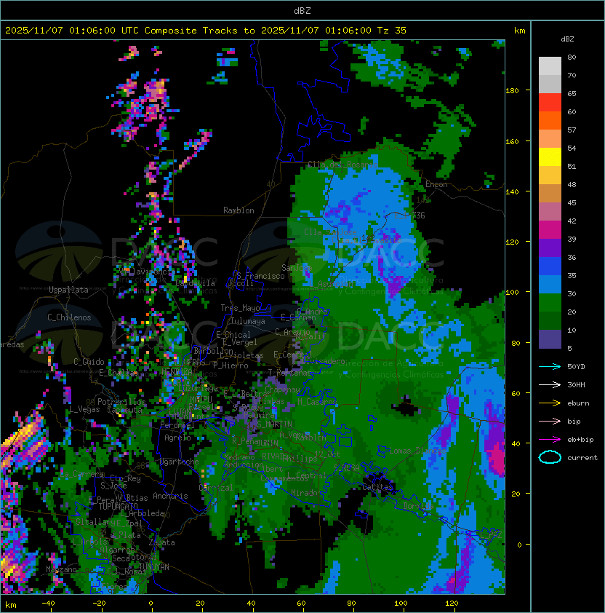This screenshot has width=605, height=613.
Task: Click the 'Carrizal' map label
Action: 216,488
